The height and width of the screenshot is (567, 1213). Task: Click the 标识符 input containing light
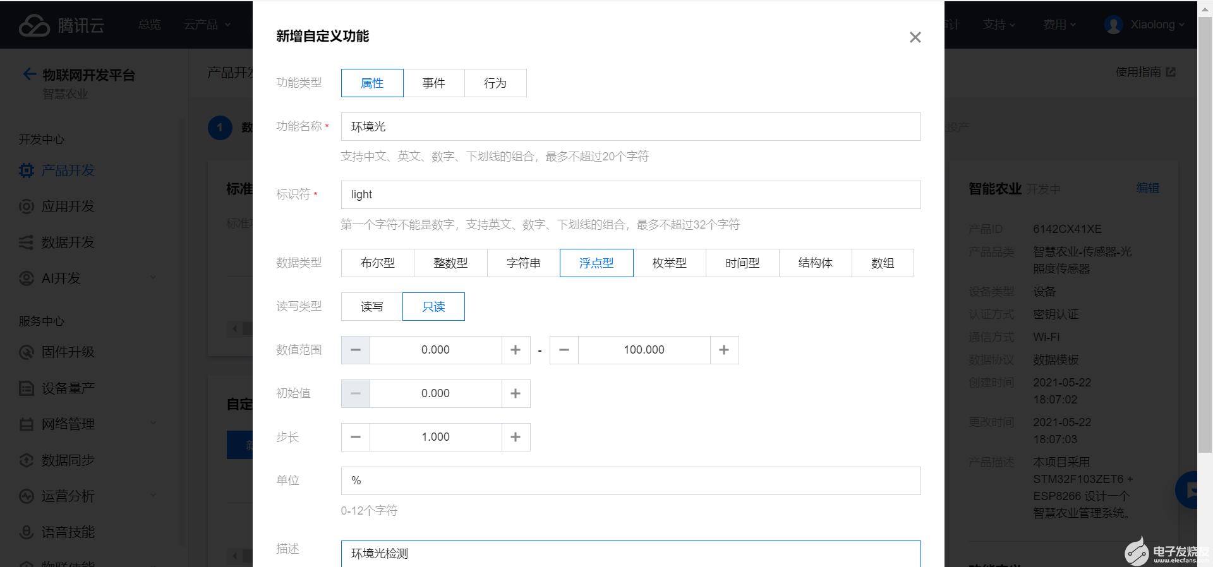pyautogui.click(x=631, y=194)
